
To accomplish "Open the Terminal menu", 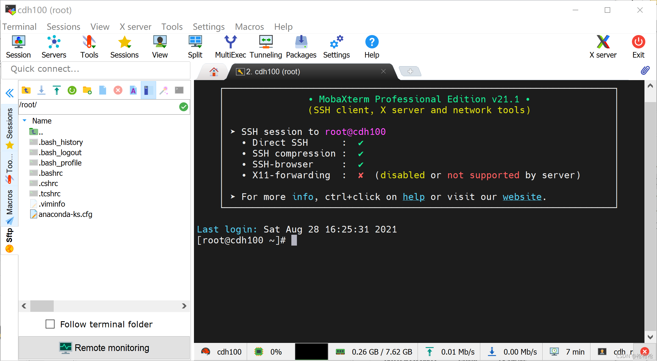I will click(19, 27).
